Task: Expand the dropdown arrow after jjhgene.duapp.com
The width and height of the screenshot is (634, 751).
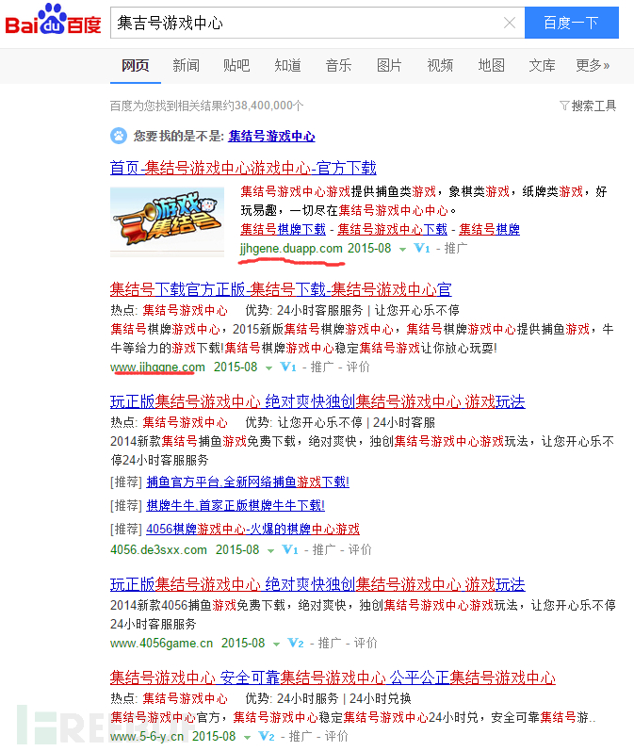Action: [402, 250]
